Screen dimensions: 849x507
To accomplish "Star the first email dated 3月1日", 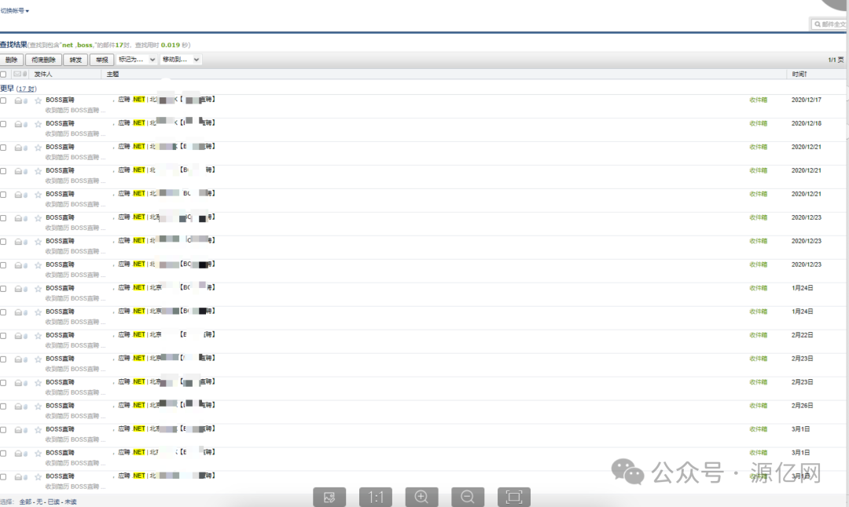I will click(x=38, y=430).
